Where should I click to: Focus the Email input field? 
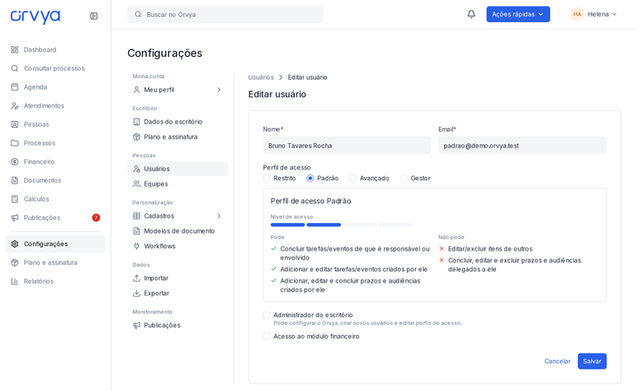(523, 146)
